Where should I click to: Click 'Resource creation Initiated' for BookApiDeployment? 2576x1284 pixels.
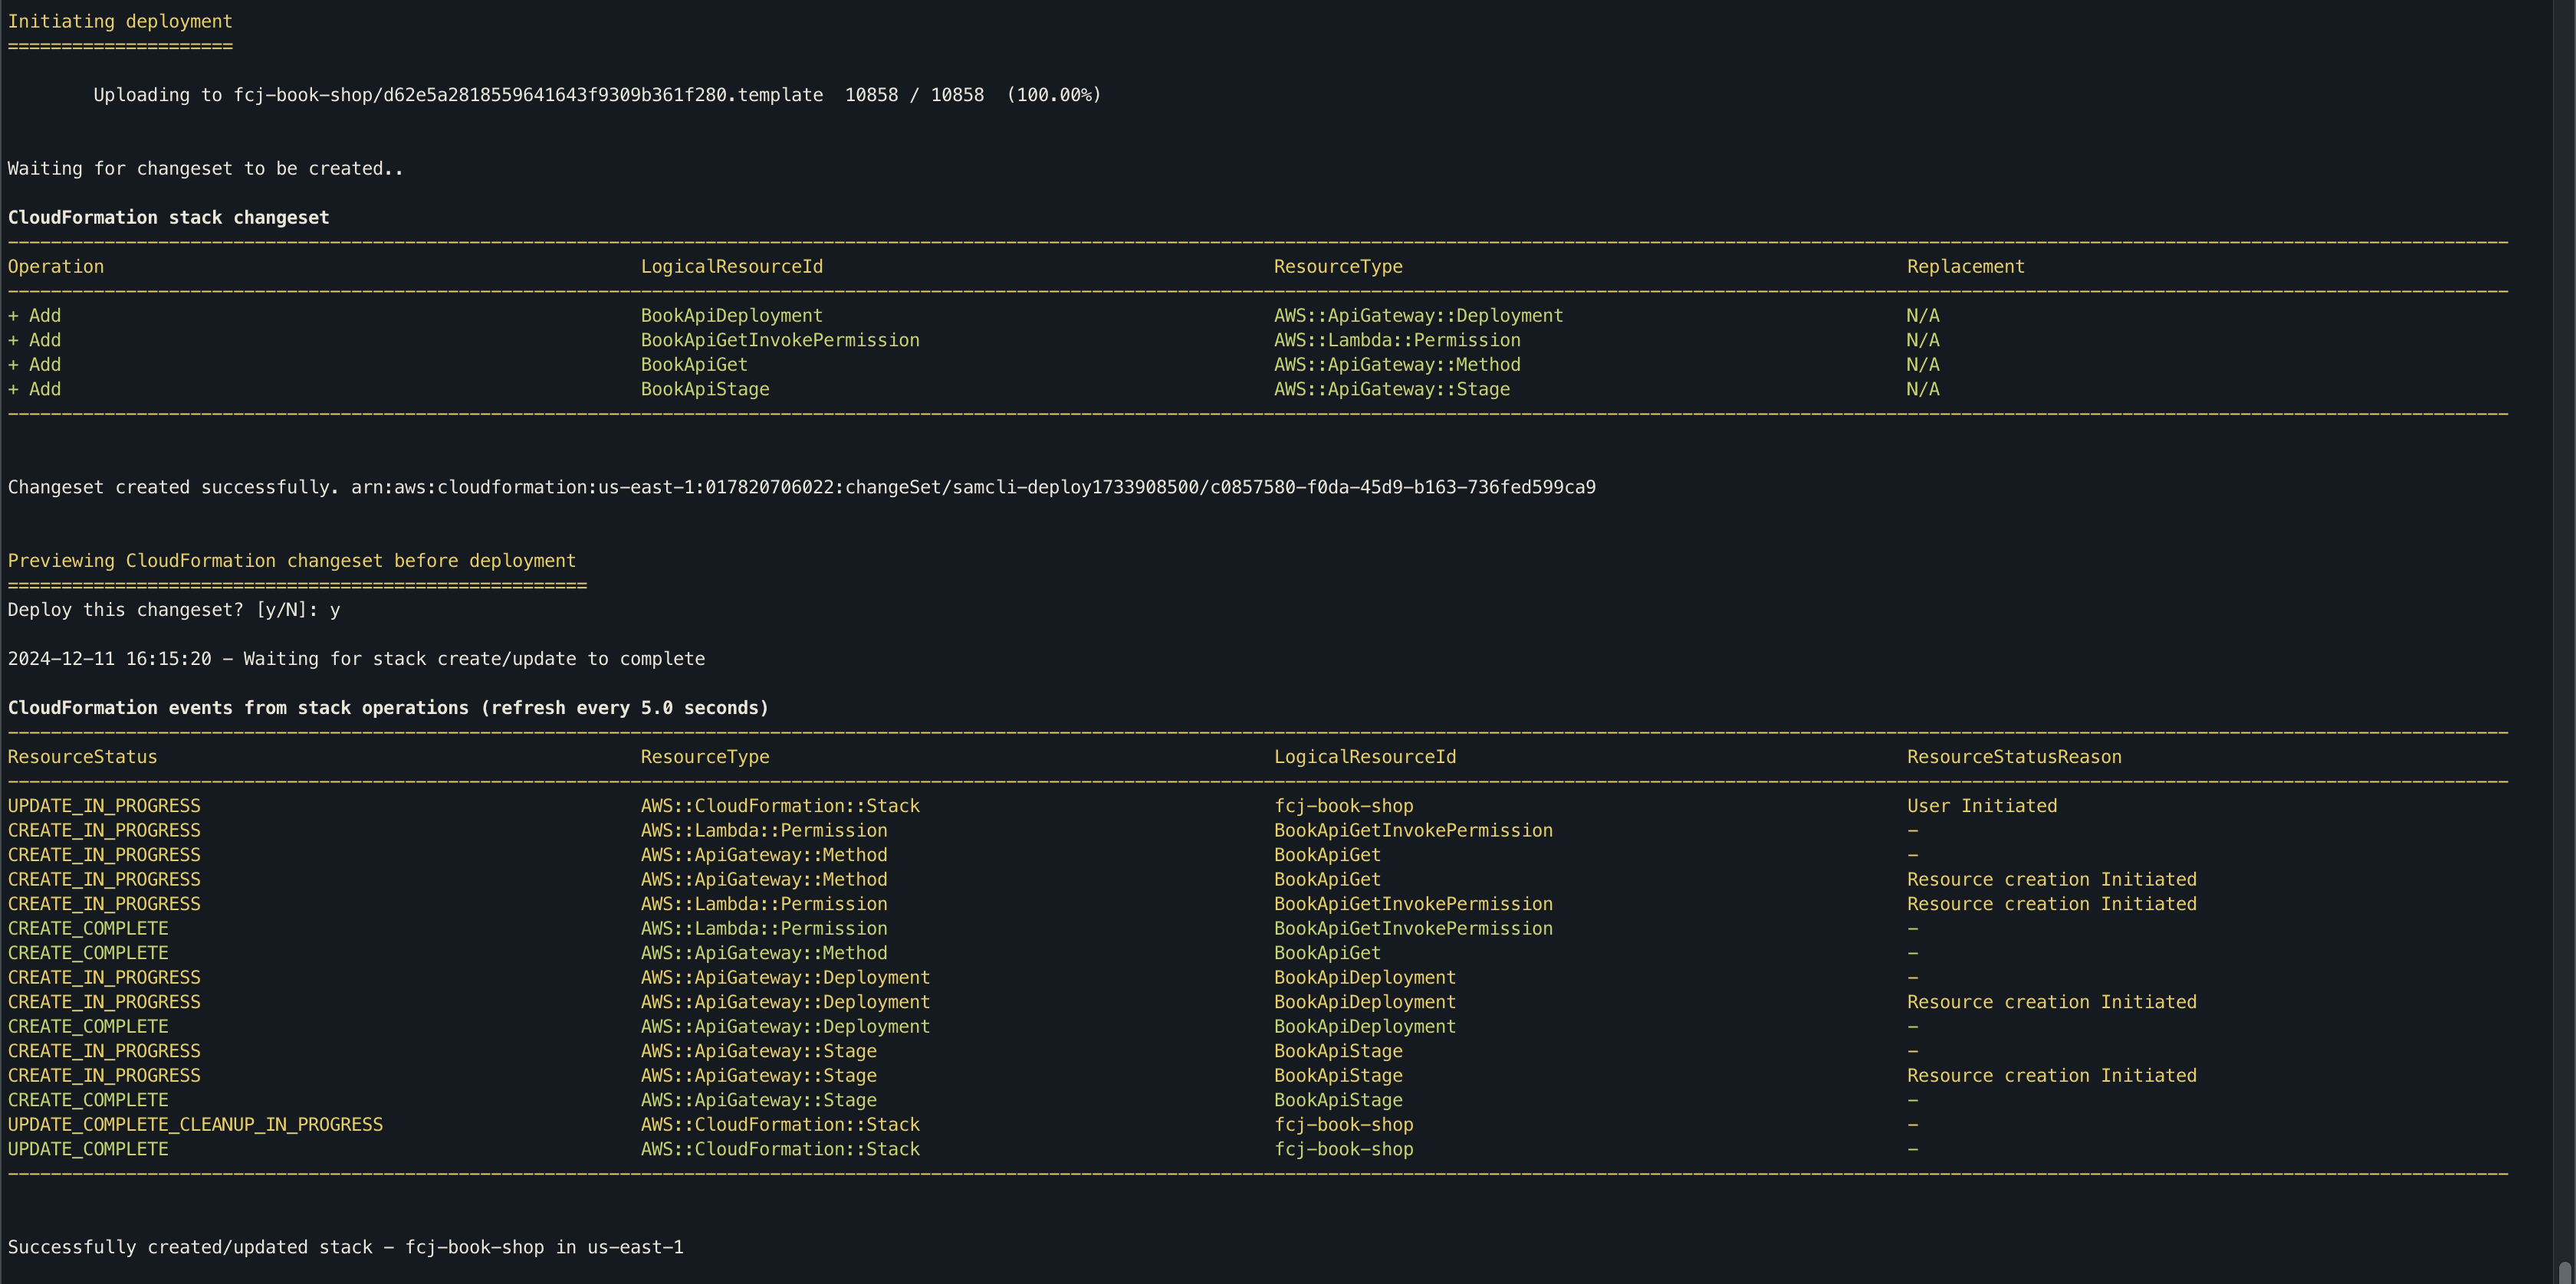pyautogui.click(x=2052, y=1002)
